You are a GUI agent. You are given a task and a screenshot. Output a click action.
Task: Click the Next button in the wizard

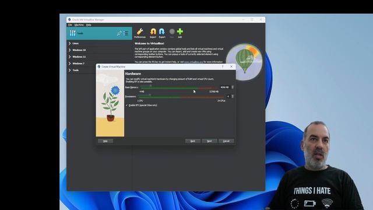(x=209, y=141)
